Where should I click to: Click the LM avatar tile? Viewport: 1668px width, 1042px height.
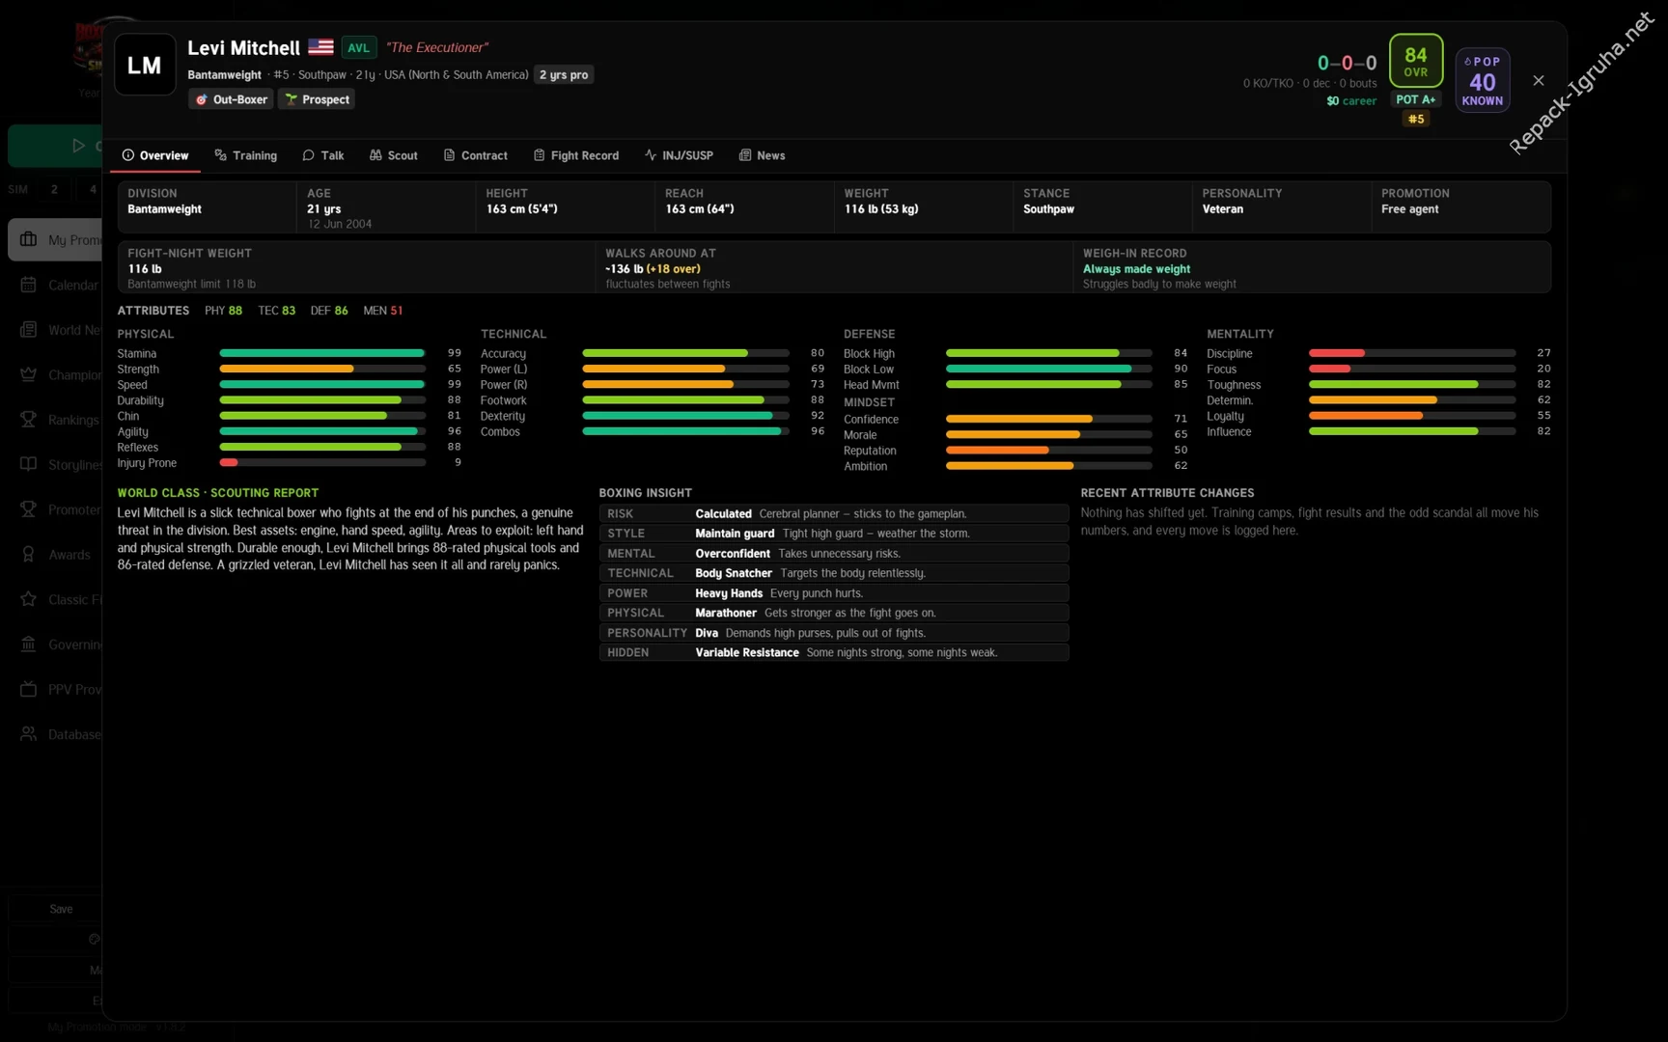[x=145, y=65]
